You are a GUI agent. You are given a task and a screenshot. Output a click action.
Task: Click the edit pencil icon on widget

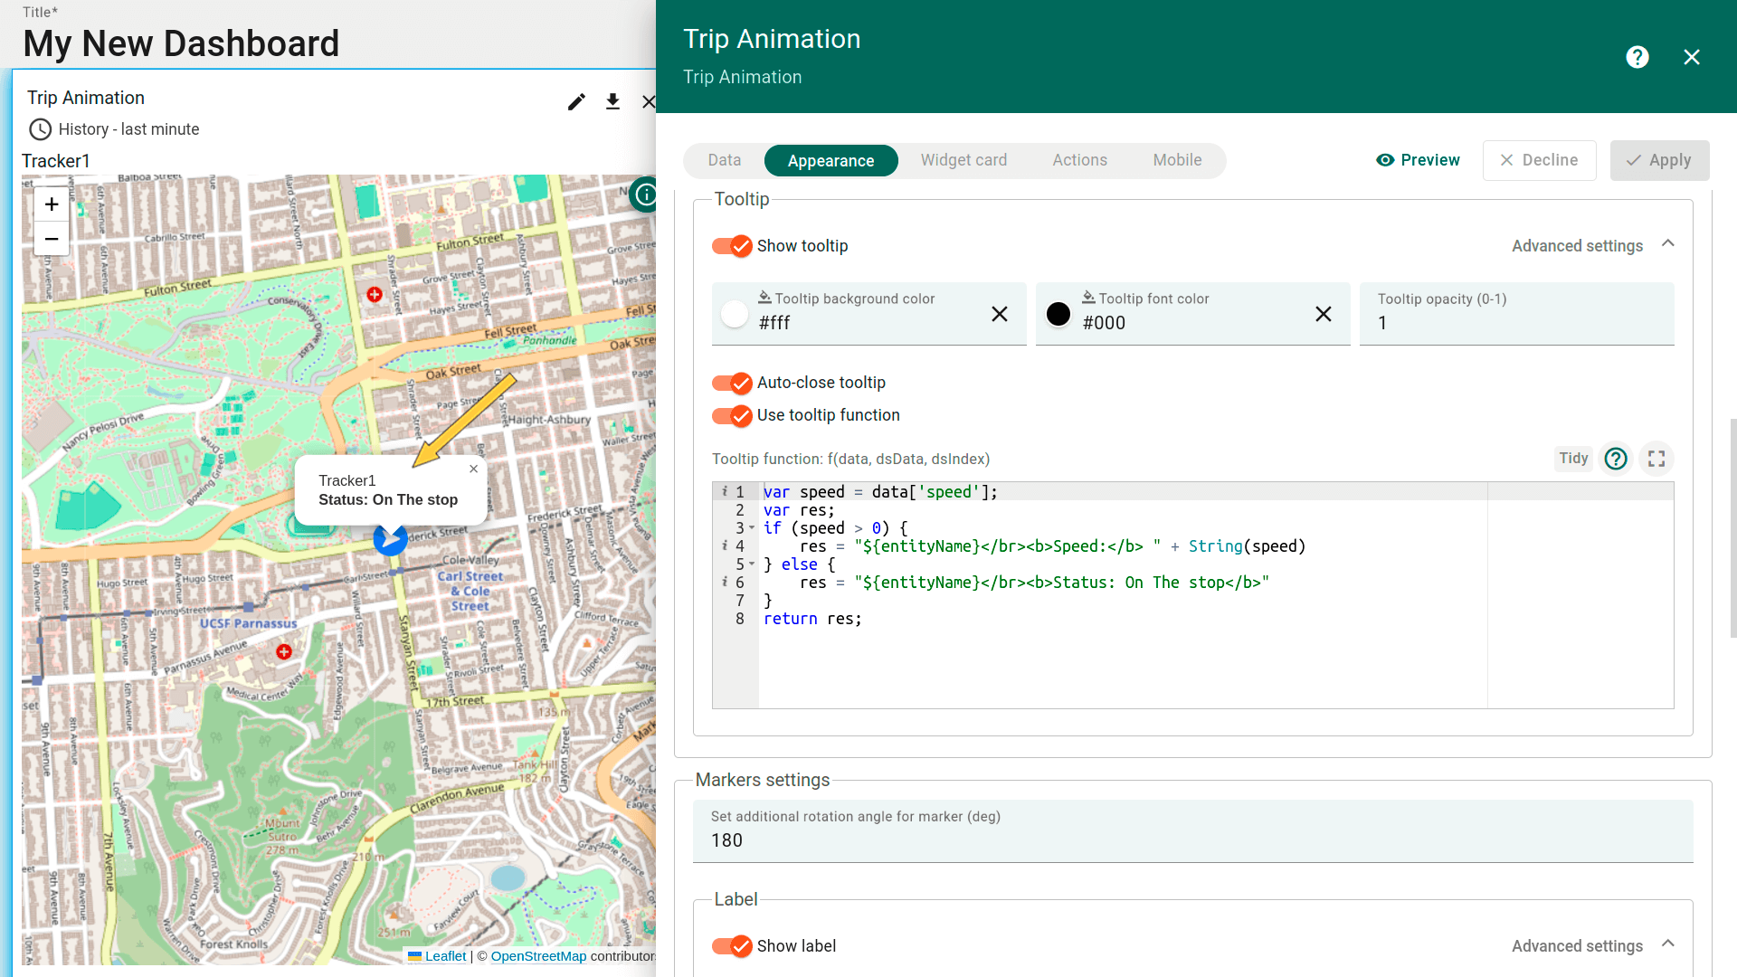pyautogui.click(x=576, y=101)
